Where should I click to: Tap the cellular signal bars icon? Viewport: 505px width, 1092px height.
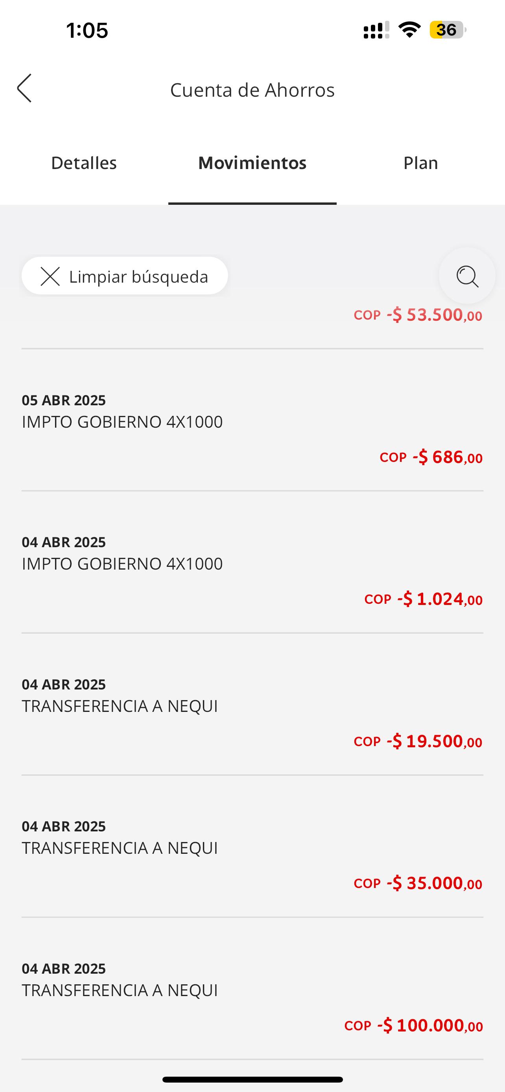click(x=376, y=31)
